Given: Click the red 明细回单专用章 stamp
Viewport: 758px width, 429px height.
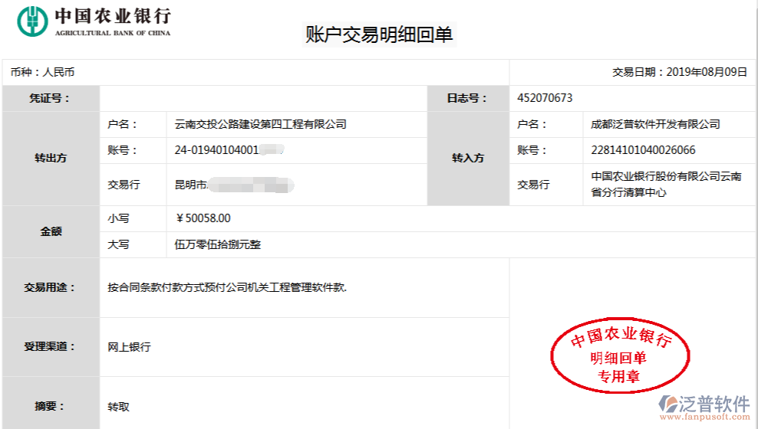Looking at the screenshot, I should (x=620, y=355).
